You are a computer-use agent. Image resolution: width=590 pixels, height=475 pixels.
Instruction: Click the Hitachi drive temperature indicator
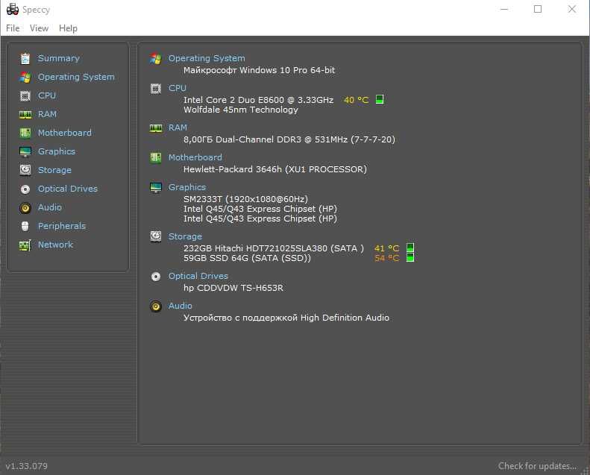pyautogui.click(x=410, y=248)
